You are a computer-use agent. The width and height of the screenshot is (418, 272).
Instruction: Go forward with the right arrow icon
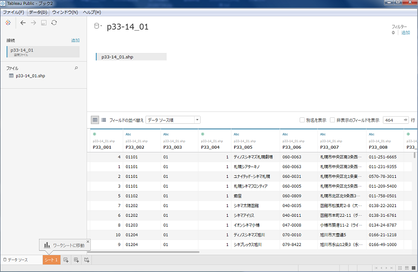(34, 23)
